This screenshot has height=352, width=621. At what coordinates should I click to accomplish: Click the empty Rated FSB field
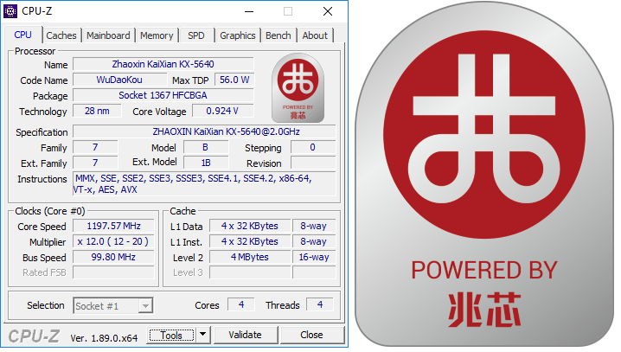click(113, 272)
